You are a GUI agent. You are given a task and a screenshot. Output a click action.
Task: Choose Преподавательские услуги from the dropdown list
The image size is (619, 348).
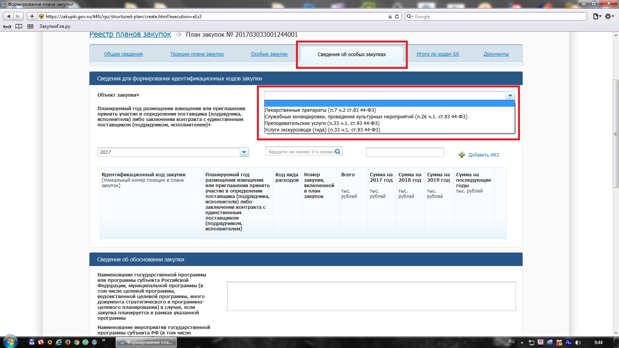click(322, 123)
